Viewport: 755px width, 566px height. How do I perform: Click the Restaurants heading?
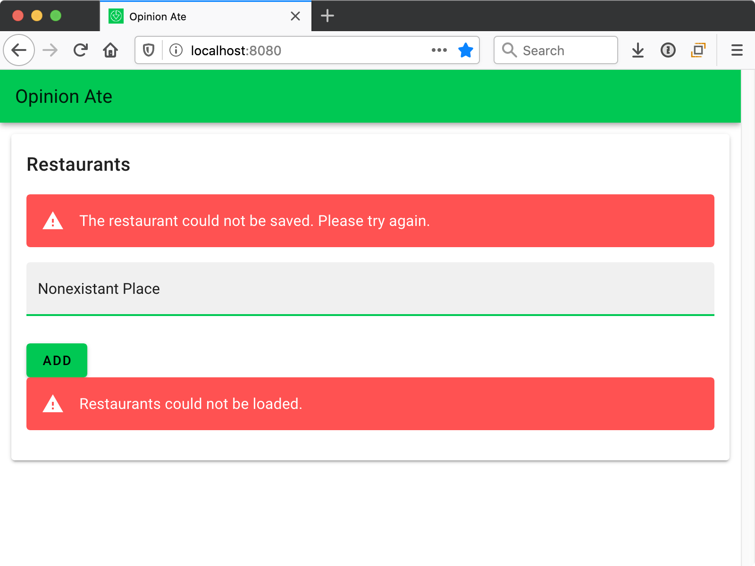point(78,165)
